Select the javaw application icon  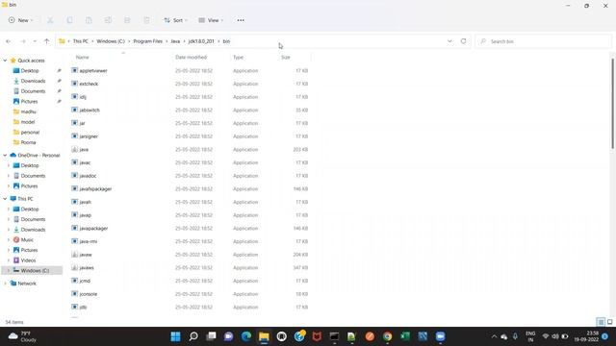coord(75,255)
